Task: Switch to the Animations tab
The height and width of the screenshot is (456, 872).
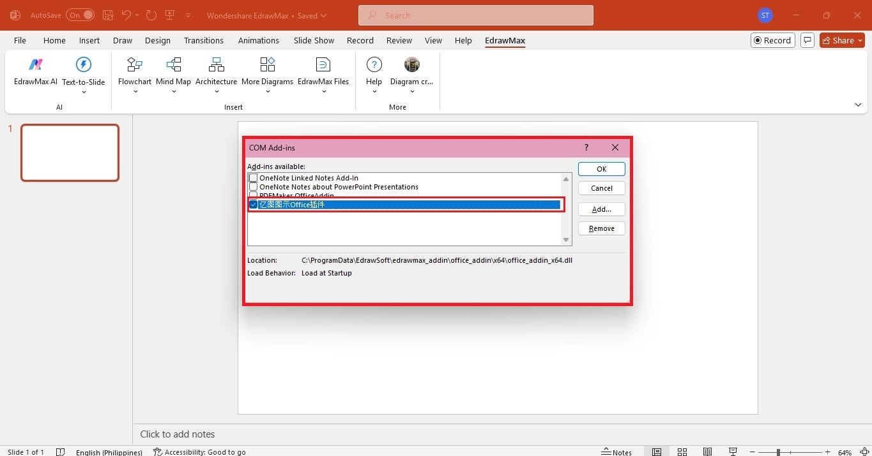Action: coord(259,40)
